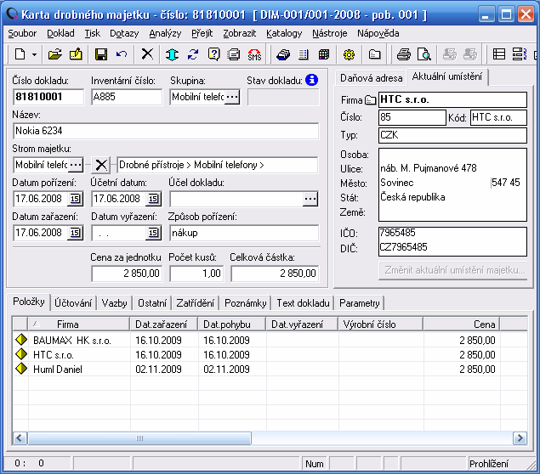This screenshot has width=540, height=474.
Task: Switch to the Vazby tab
Action: point(114,303)
